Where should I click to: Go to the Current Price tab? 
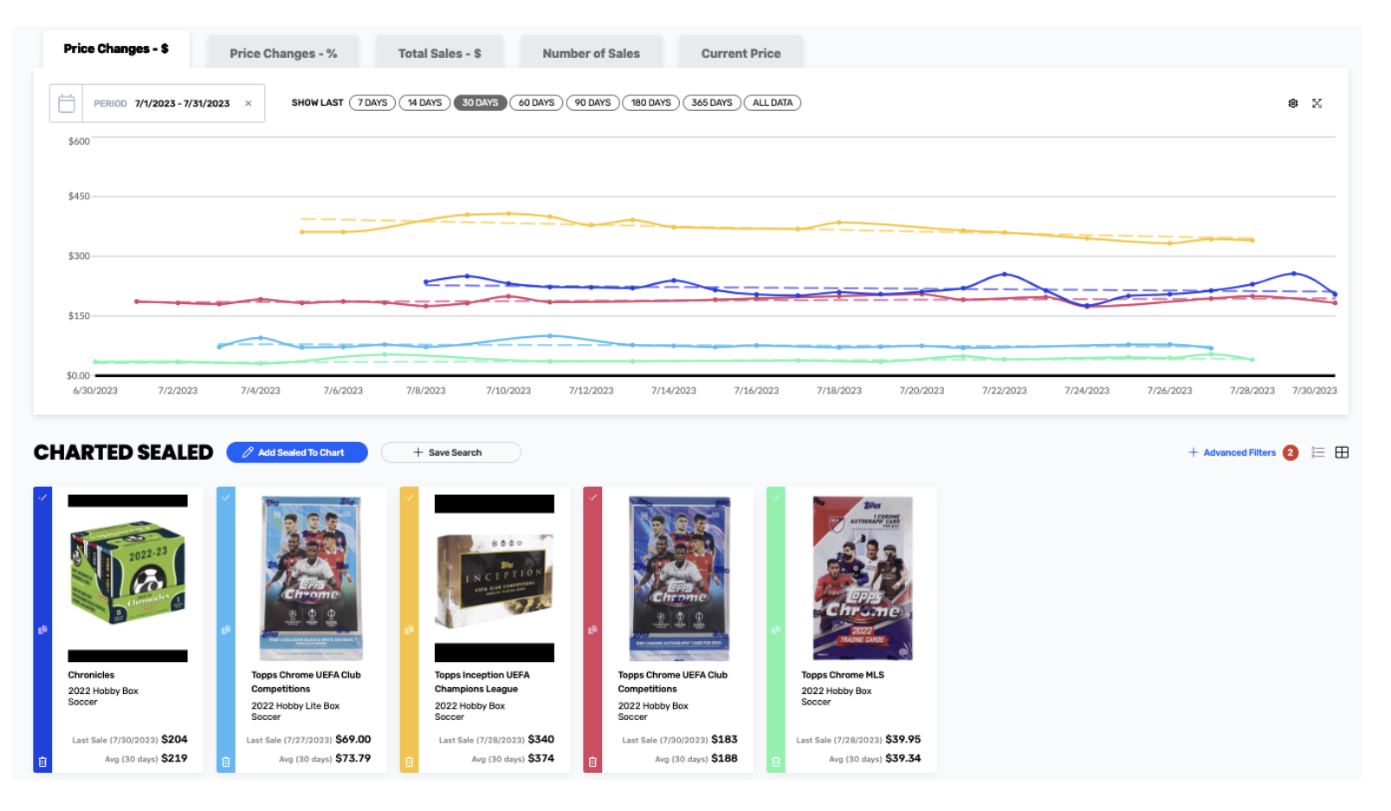[741, 54]
